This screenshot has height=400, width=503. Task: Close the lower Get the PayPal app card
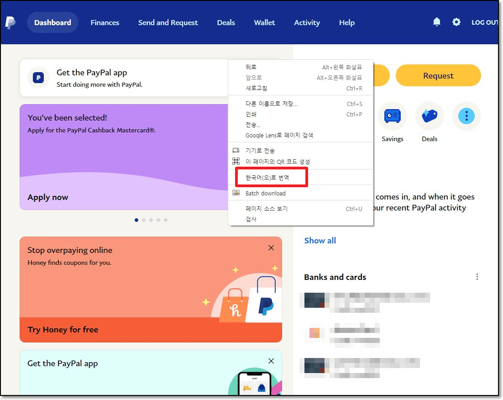coord(271,361)
